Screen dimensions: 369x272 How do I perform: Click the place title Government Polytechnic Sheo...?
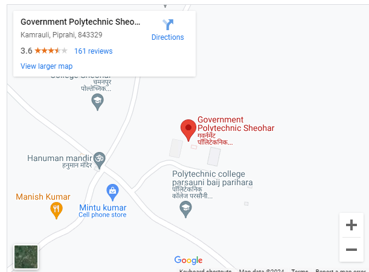[80, 22]
